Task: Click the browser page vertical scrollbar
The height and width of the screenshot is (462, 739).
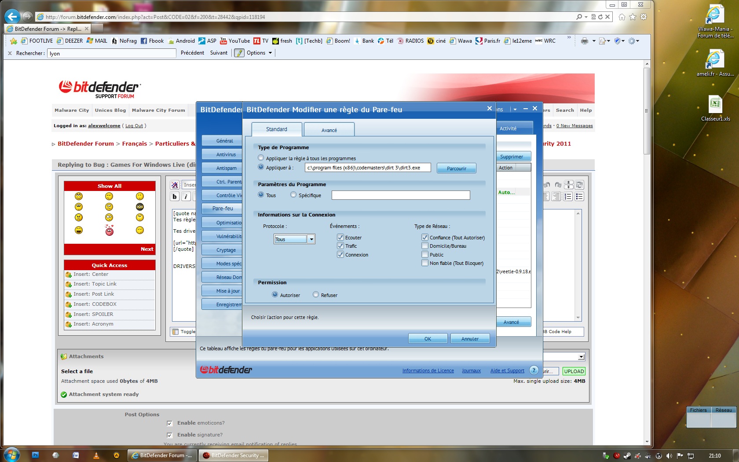Action: tap(647, 253)
